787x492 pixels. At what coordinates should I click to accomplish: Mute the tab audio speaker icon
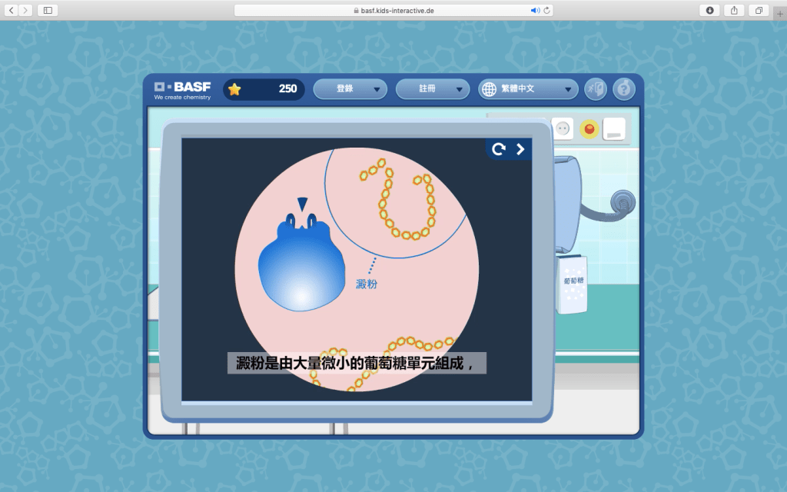click(535, 11)
